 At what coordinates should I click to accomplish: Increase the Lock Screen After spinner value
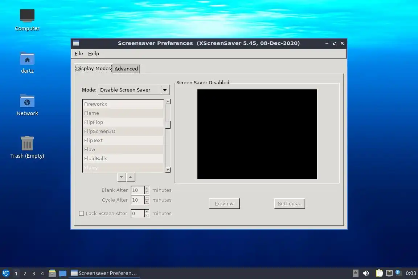[x=147, y=211]
